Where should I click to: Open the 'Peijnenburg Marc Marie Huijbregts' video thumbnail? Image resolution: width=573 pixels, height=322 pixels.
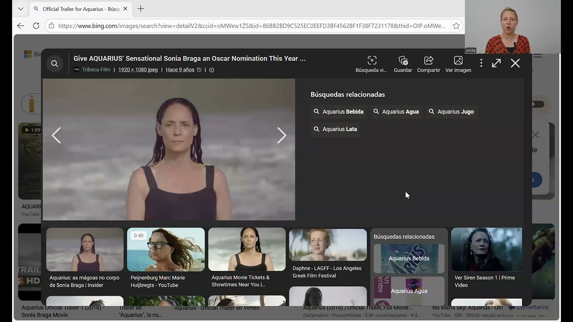click(x=166, y=249)
